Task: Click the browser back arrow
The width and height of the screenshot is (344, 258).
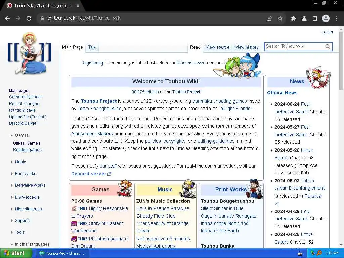Action: [x=7, y=18]
